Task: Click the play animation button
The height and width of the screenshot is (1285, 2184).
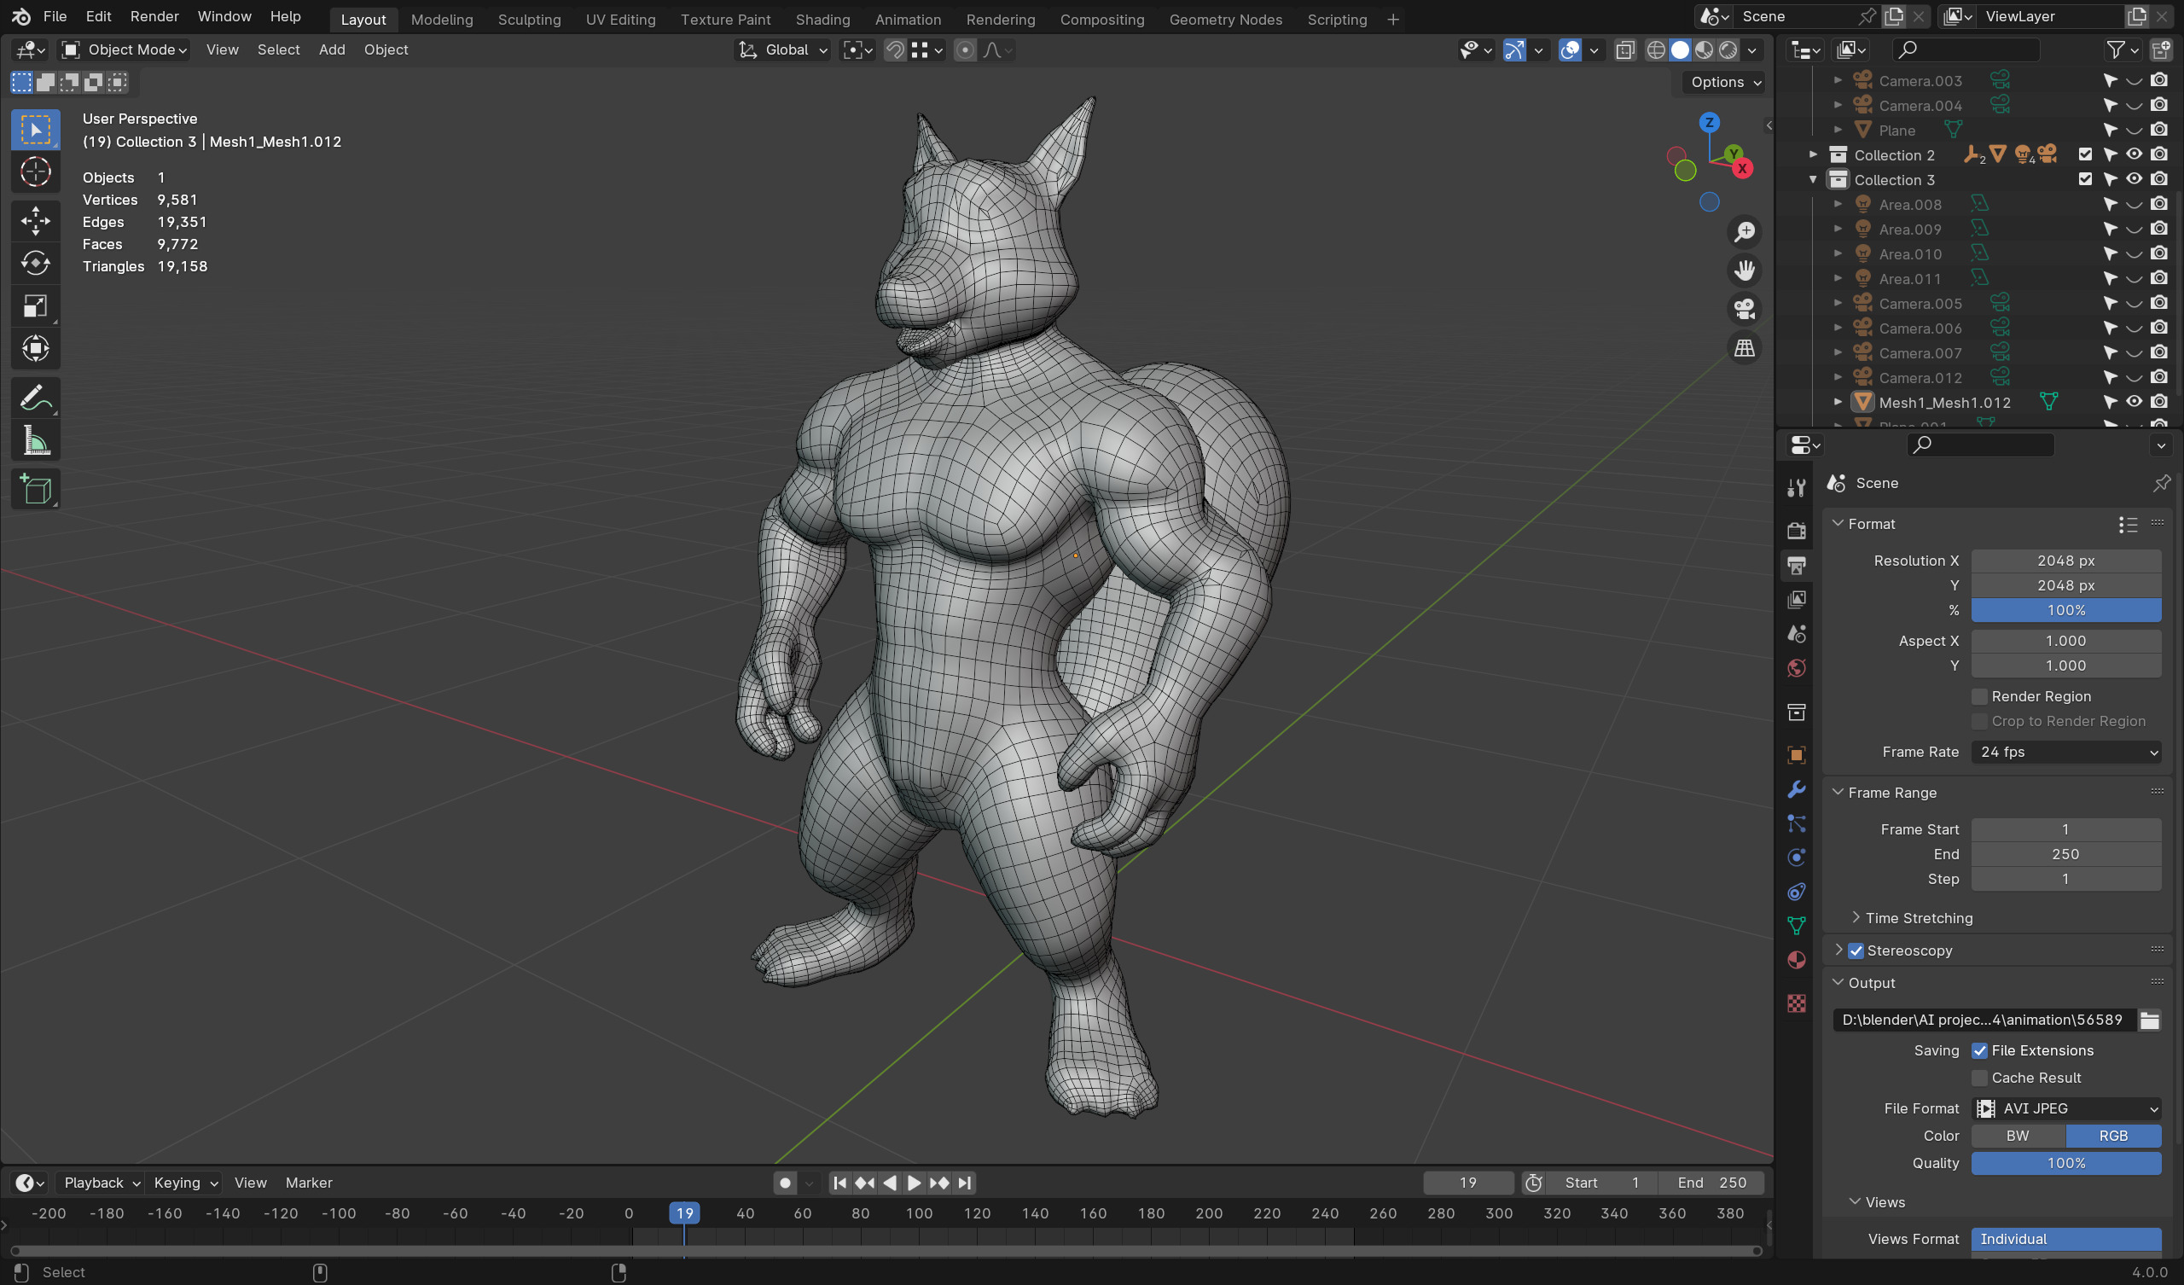Action: coord(914,1183)
